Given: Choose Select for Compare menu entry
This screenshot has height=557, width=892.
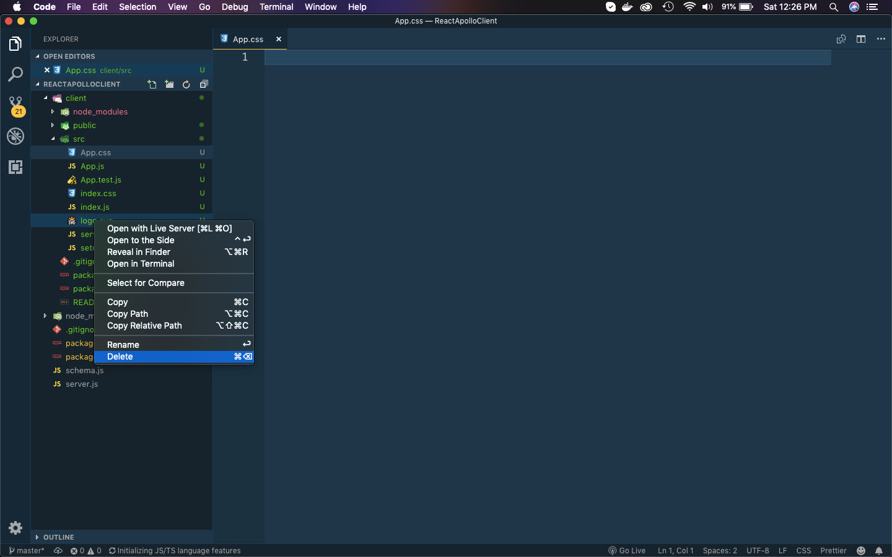Looking at the screenshot, I should (174, 283).
